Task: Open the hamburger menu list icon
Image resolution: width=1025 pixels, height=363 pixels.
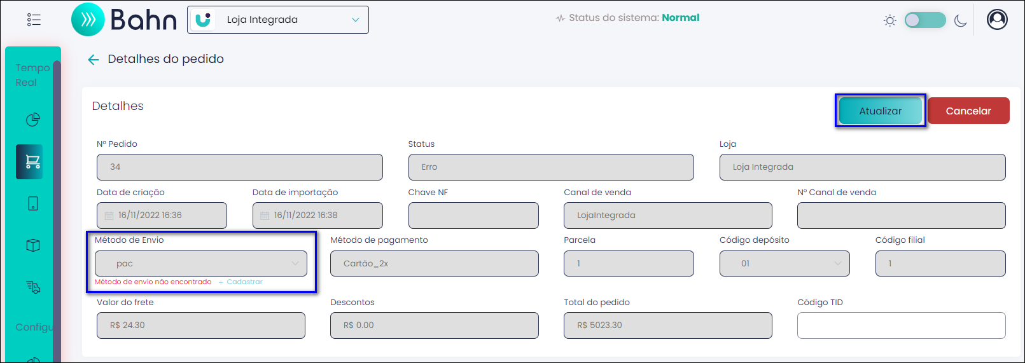Action: pyautogui.click(x=34, y=20)
